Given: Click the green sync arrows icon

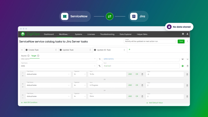Looking at the screenshot, I should [x=109, y=16].
